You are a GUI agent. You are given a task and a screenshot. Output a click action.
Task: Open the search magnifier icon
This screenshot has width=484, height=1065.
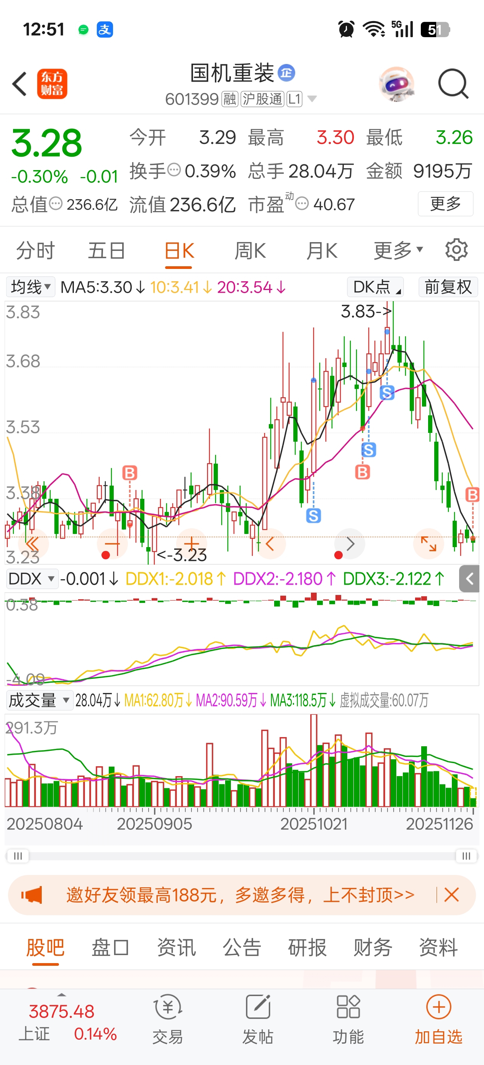coord(453,84)
